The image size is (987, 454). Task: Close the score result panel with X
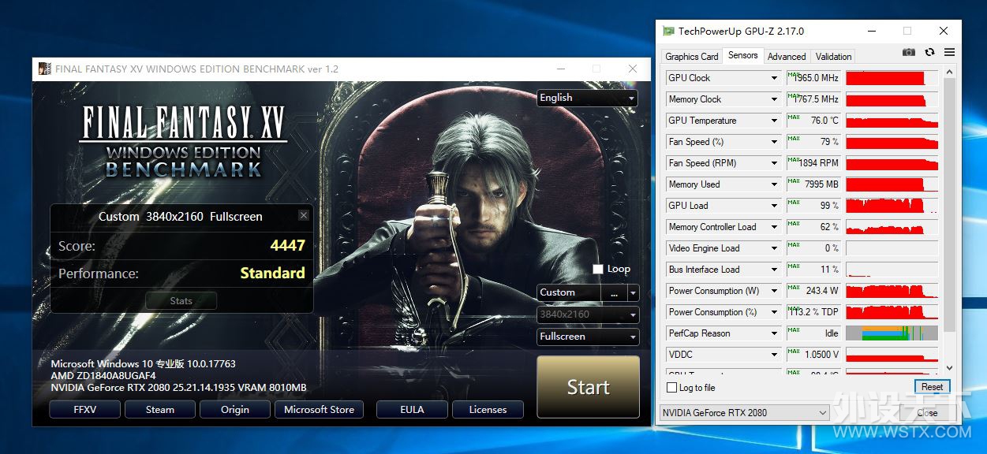pos(304,215)
